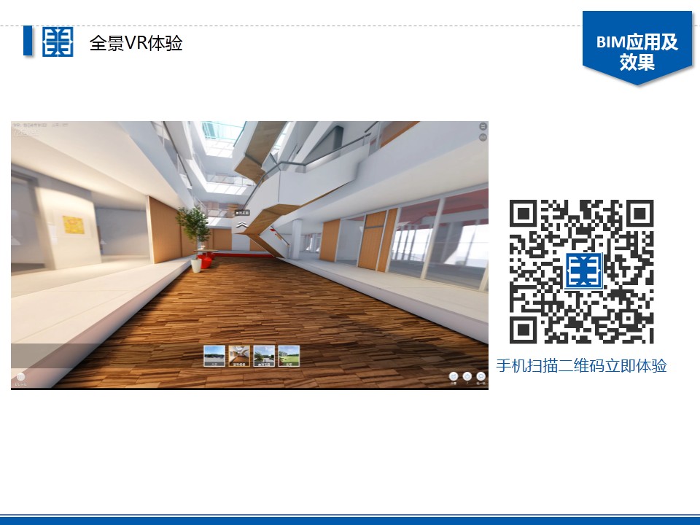
Task: Click the fullscreen icon in the panorama viewer
Action: point(483,127)
